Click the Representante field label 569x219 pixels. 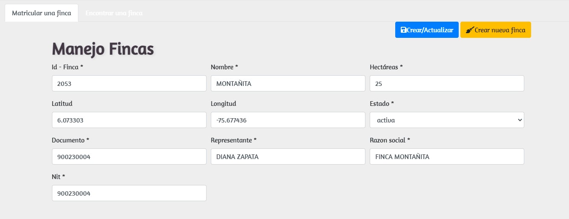tap(233, 140)
